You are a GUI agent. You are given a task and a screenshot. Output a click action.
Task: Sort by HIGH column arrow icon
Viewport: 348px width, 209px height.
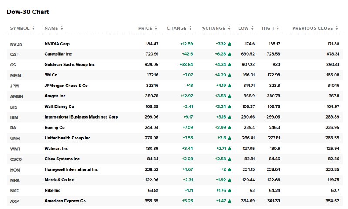pos(278,28)
